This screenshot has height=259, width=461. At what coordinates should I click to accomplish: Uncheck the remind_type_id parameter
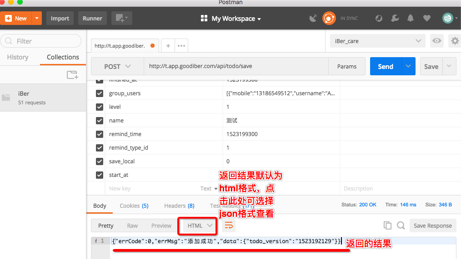(x=100, y=147)
